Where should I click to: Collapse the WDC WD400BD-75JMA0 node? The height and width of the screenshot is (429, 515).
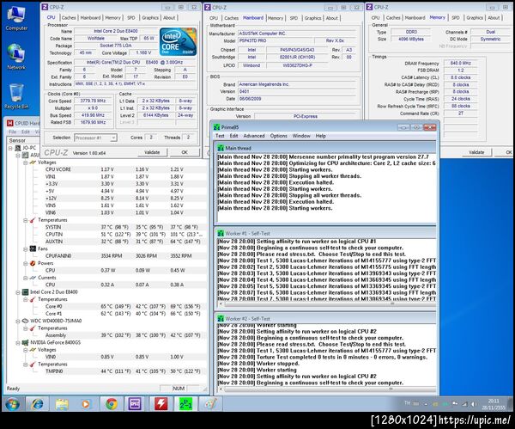[x=18, y=321]
